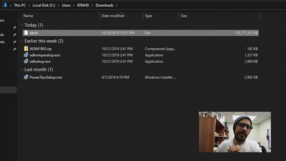Select the abcd file icon

(26, 33)
